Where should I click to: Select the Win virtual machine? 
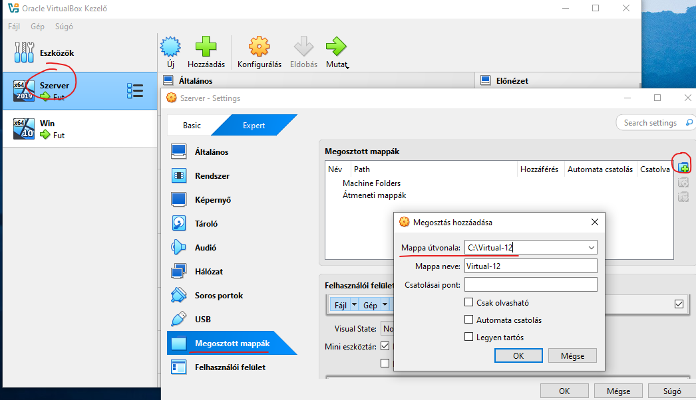coord(80,129)
